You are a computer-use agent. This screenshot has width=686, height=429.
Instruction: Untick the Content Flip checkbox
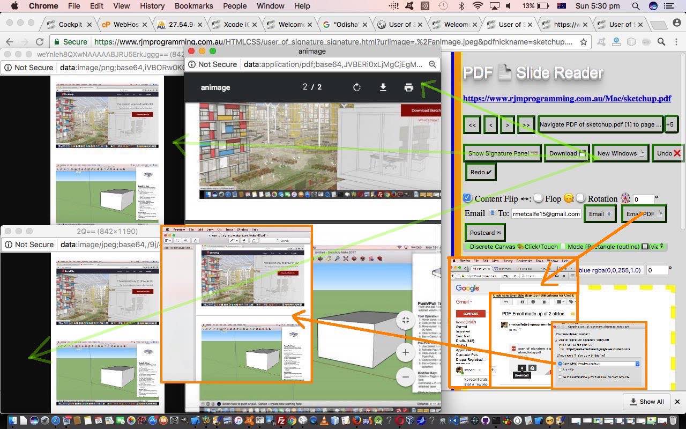[467, 198]
